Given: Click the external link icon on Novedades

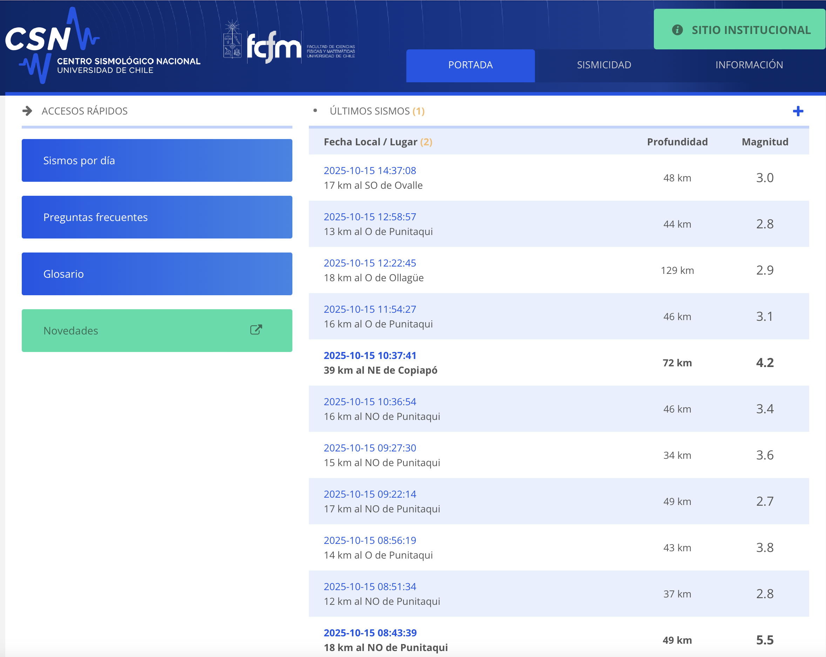Looking at the screenshot, I should [256, 330].
